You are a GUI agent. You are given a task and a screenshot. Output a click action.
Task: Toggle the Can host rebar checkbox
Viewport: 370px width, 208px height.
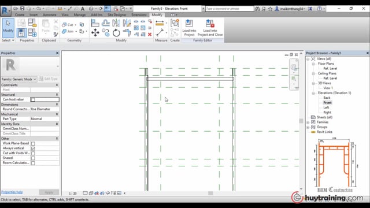point(33,100)
